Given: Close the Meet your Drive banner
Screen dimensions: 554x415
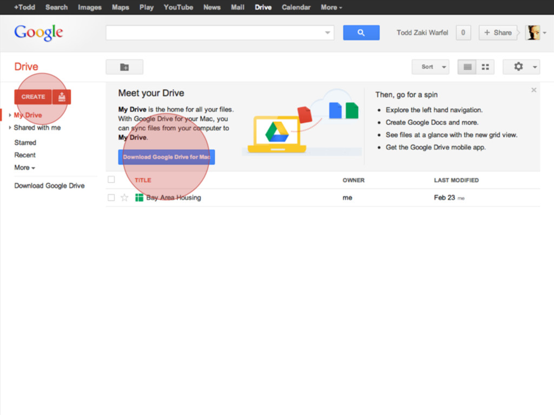Looking at the screenshot, I should pos(534,90).
